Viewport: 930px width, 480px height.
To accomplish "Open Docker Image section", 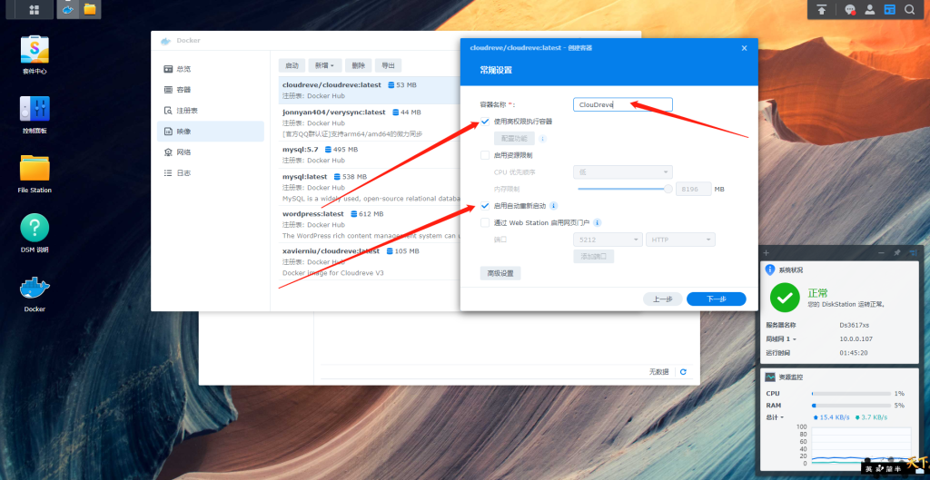I will click(x=211, y=131).
